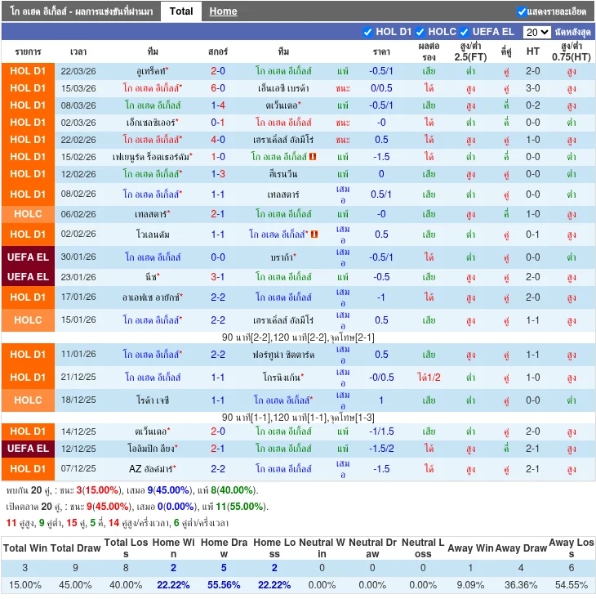Switch to the Home tab
Viewport: 596px width, 599px height.
pos(223,11)
